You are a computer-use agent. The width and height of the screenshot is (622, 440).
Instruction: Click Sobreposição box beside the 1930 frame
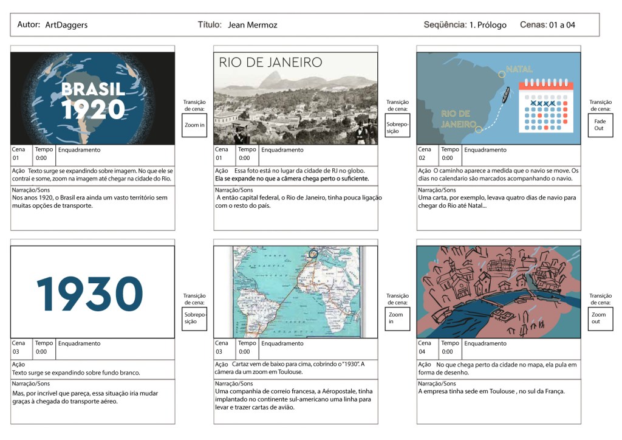194,318
